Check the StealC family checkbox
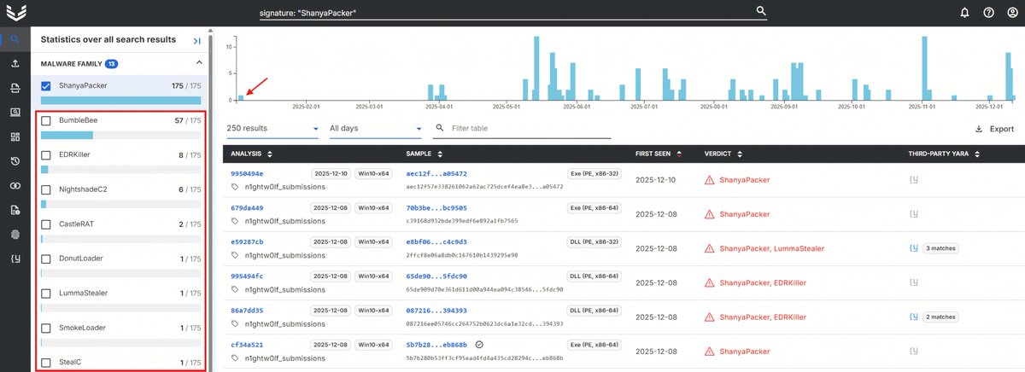Image resolution: width=1025 pixels, height=372 pixels. click(x=46, y=362)
